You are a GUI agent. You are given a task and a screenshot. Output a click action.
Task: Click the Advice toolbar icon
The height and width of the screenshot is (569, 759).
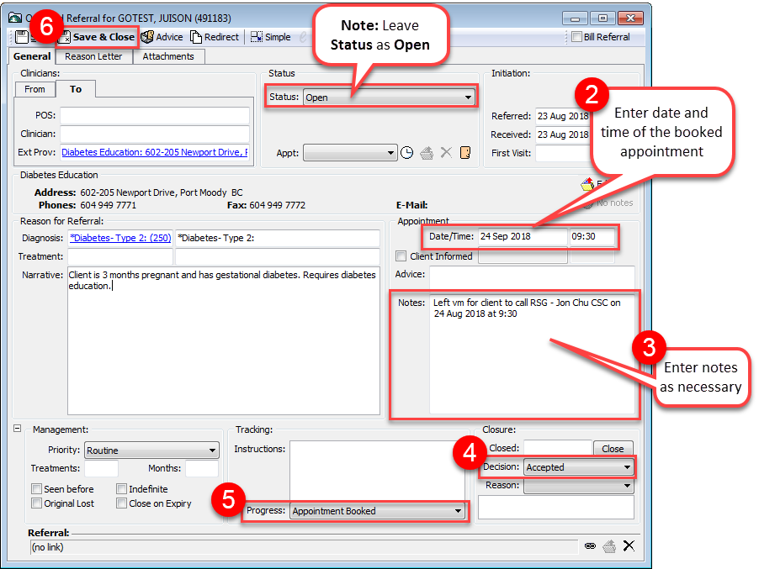click(x=162, y=37)
